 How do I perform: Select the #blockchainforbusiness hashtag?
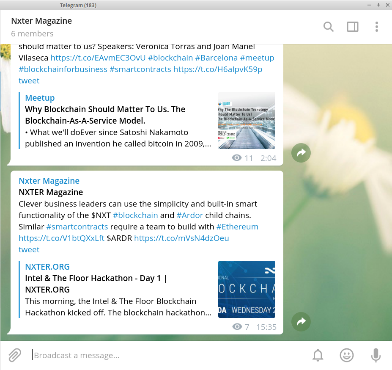click(63, 69)
